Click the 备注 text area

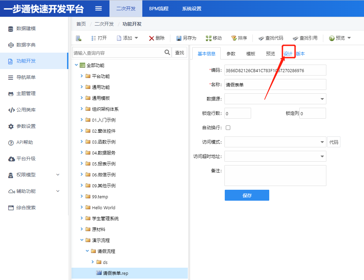pyautogui.click(x=275, y=175)
